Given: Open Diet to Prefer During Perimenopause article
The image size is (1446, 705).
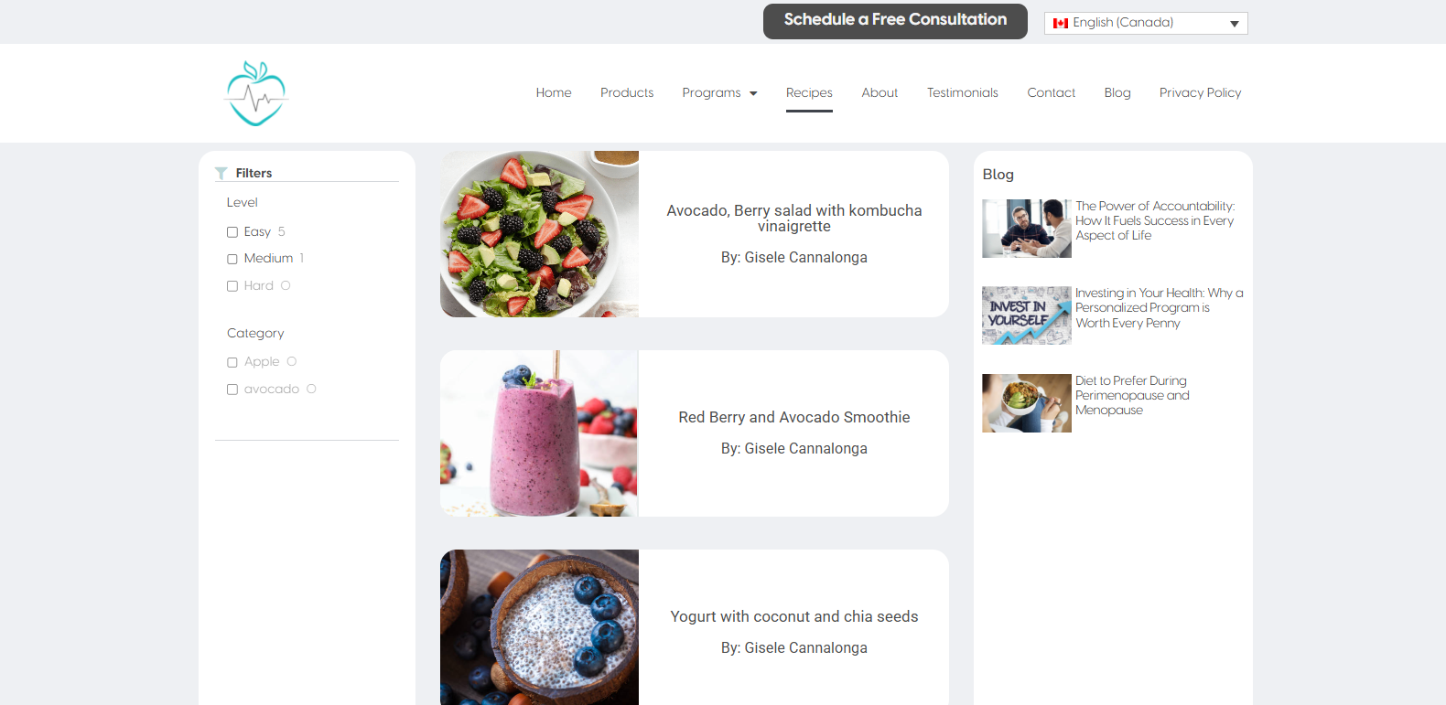Looking at the screenshot, I should point(1132,395).
